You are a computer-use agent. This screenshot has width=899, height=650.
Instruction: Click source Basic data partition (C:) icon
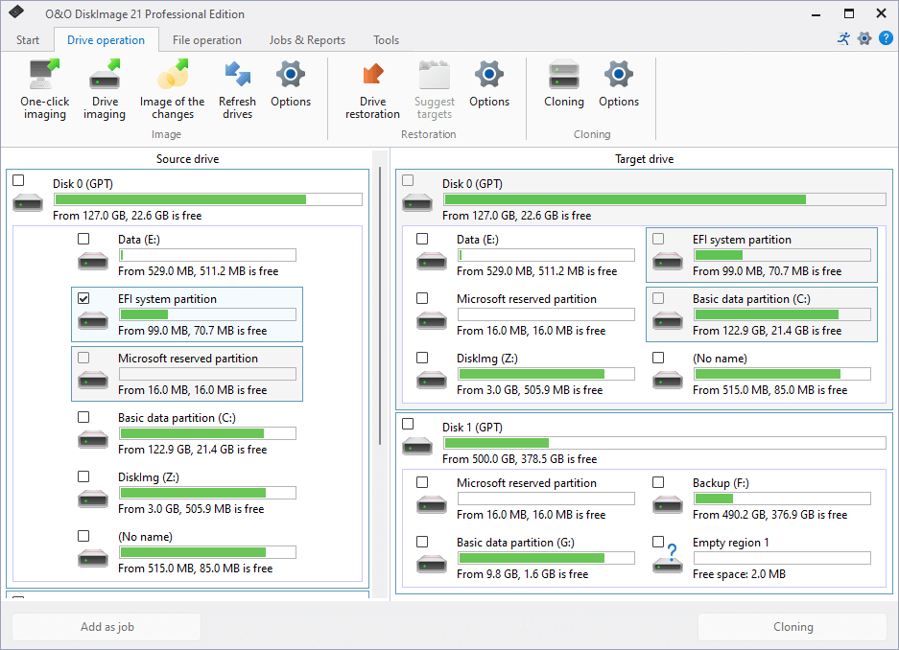click(x=93, y=440)
